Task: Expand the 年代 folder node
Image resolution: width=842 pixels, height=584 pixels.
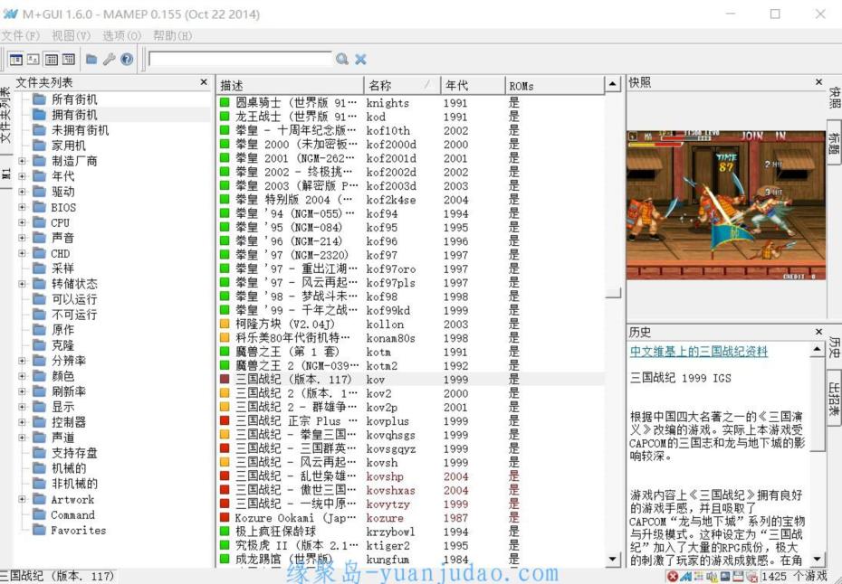Action: point(22,176)
